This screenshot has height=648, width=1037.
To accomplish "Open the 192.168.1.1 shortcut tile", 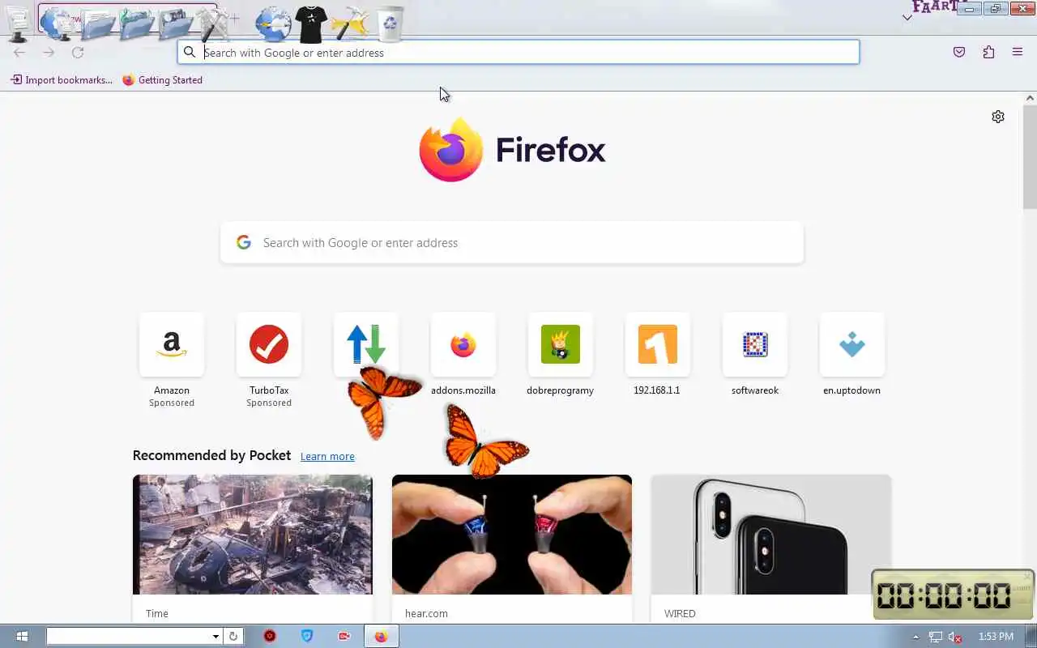I will (658, 345).
